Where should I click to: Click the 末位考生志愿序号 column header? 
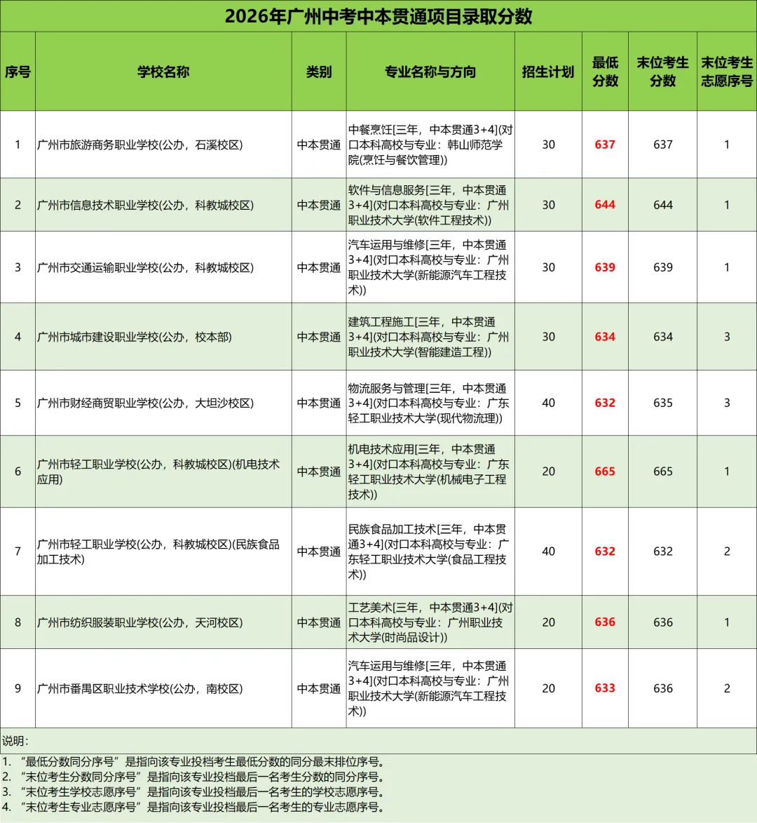point(727,72)
